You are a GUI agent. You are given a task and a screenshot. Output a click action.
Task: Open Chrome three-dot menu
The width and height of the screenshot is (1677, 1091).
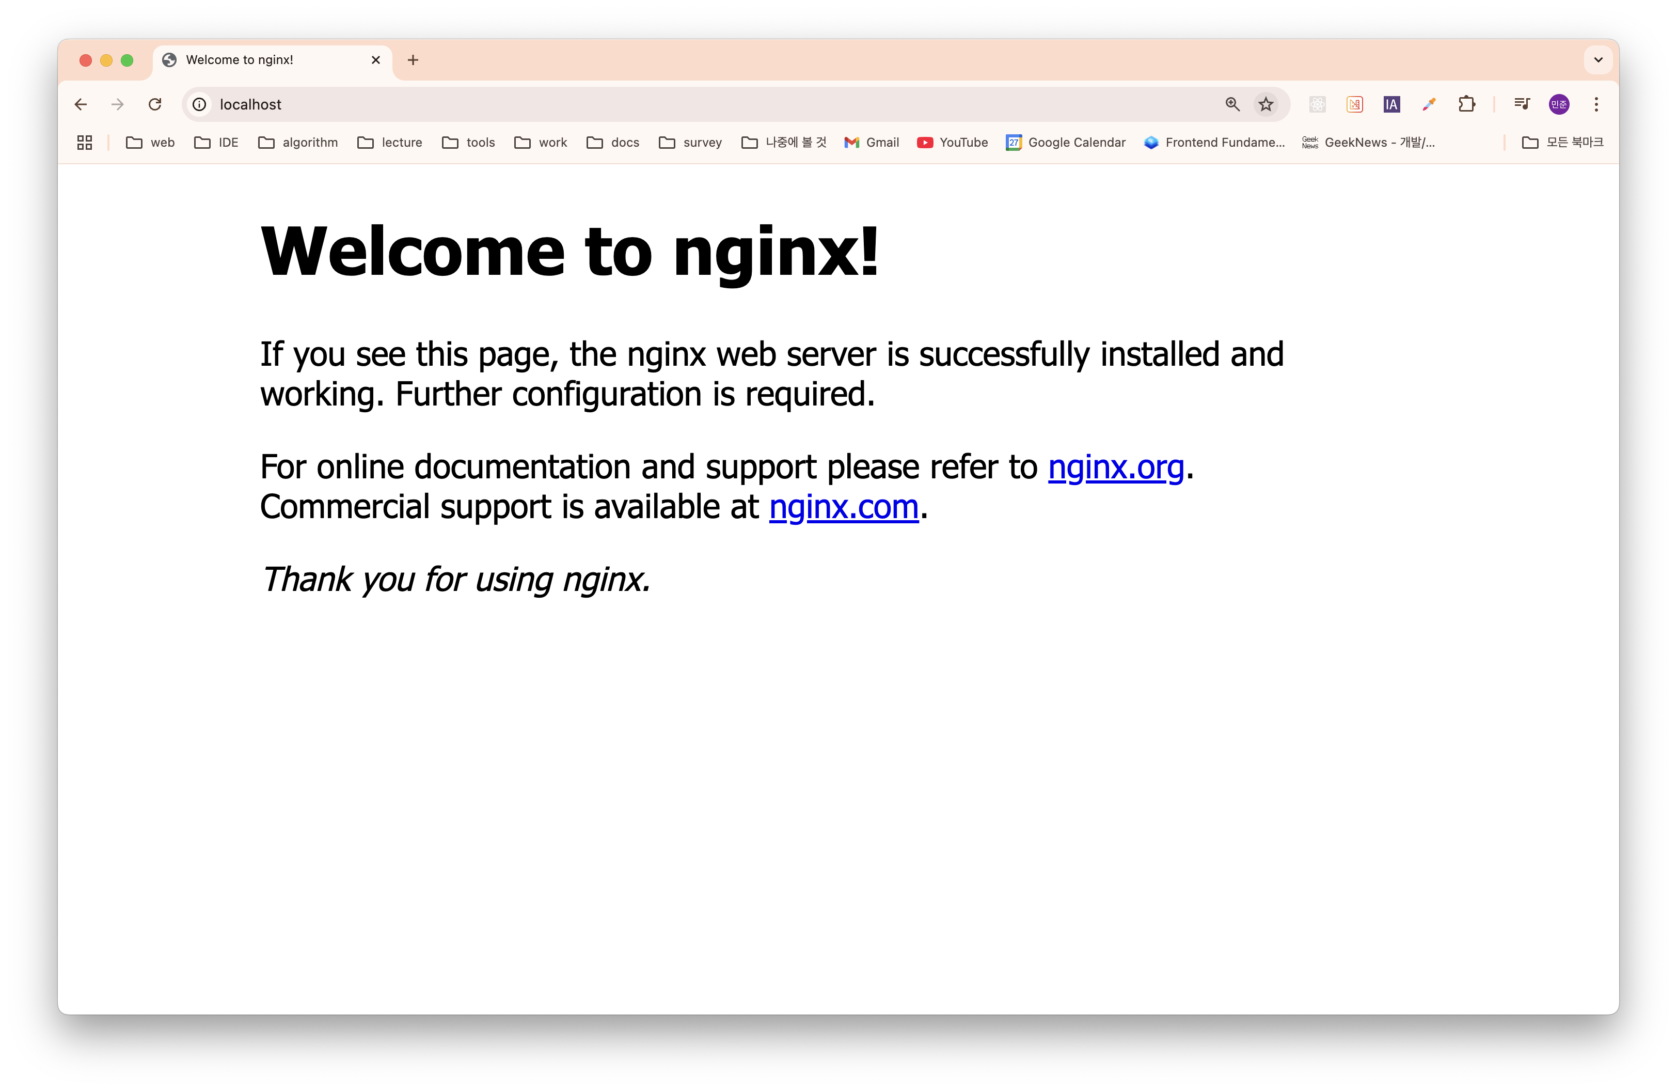click(1596, 104)
